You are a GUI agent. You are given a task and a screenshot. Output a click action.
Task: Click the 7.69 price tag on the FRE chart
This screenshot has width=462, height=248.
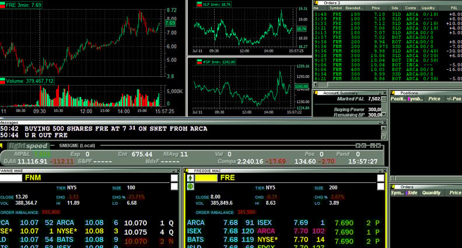pos(170,23)
